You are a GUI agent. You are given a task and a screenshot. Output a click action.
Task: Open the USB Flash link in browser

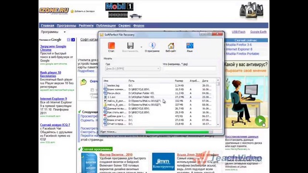tap(239, 32)
